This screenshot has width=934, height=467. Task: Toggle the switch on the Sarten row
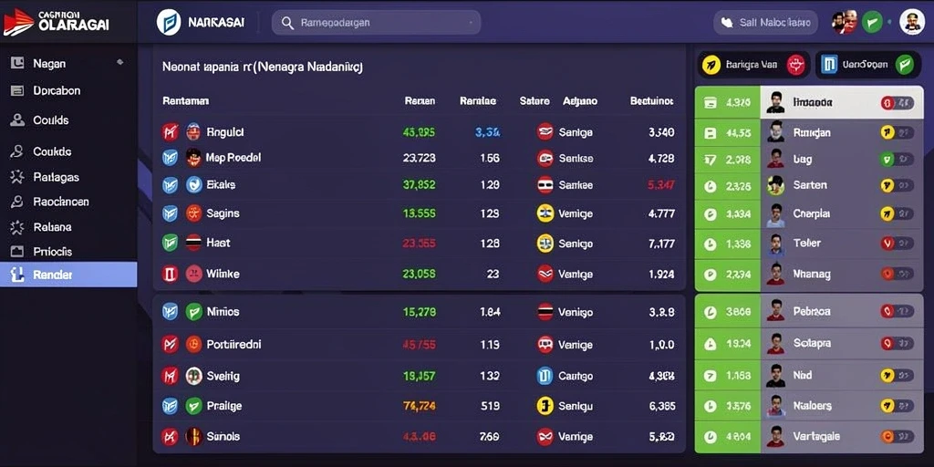pyautogui.click(x=898, y=185)
